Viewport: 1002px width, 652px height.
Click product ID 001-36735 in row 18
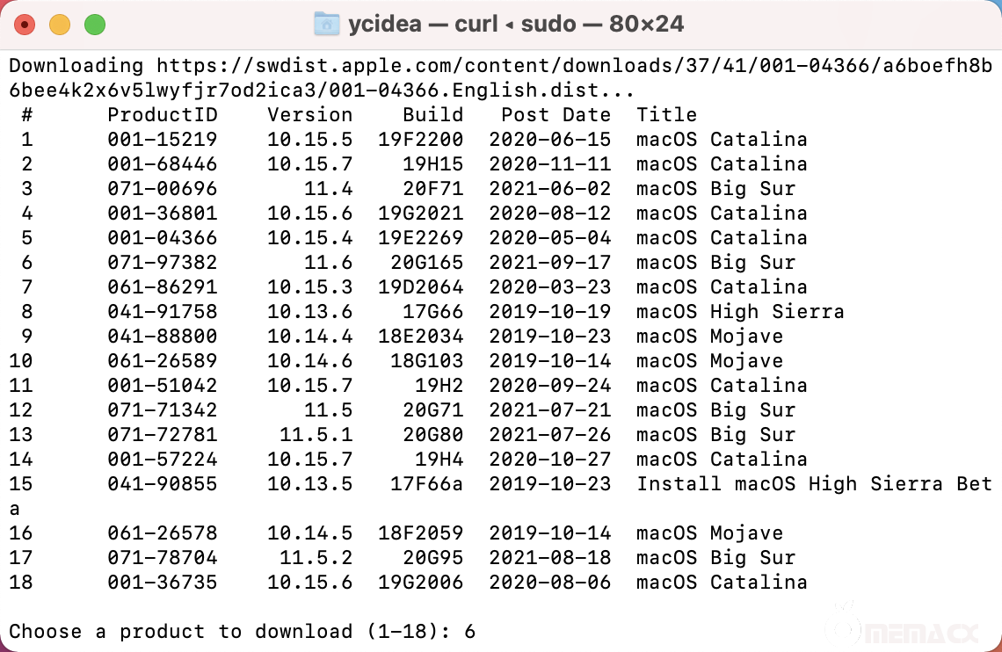(x=163, y=583)
